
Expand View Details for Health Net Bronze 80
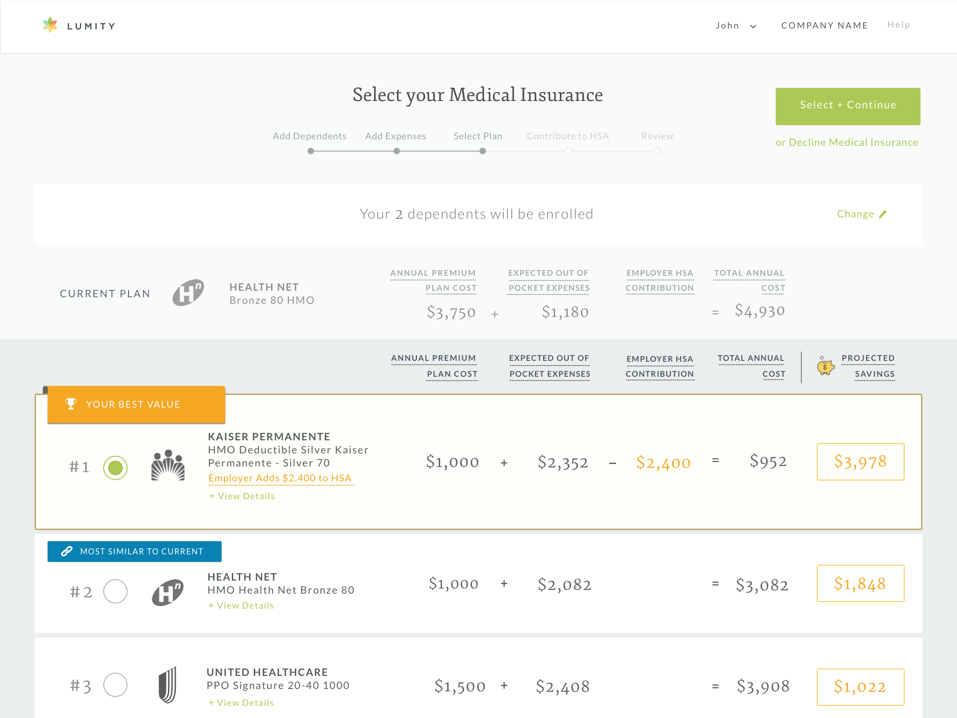(241, 605)
